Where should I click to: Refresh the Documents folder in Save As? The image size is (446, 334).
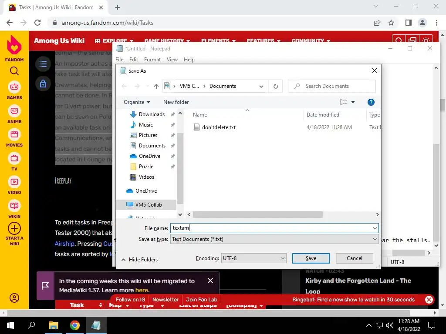[275, 86]
